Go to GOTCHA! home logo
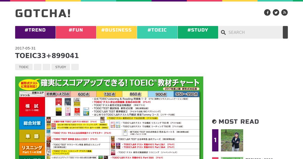The image size is (303, 159). (43, 13)
